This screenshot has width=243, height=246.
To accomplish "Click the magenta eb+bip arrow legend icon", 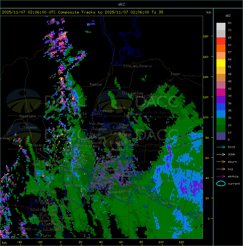I will (x=221, y=176).
